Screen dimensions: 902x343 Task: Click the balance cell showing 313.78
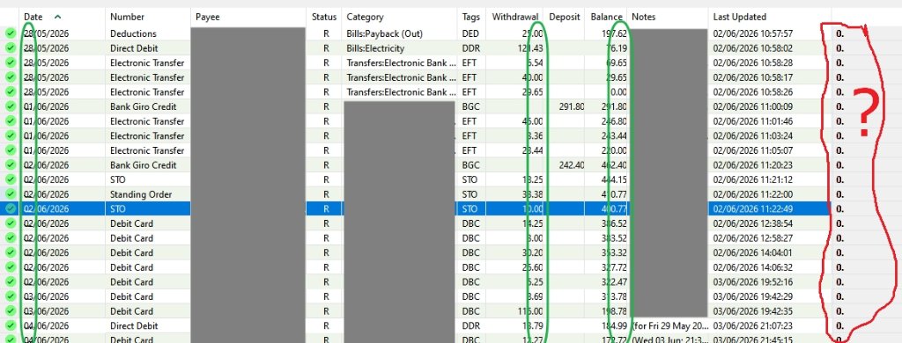[615, 296]
